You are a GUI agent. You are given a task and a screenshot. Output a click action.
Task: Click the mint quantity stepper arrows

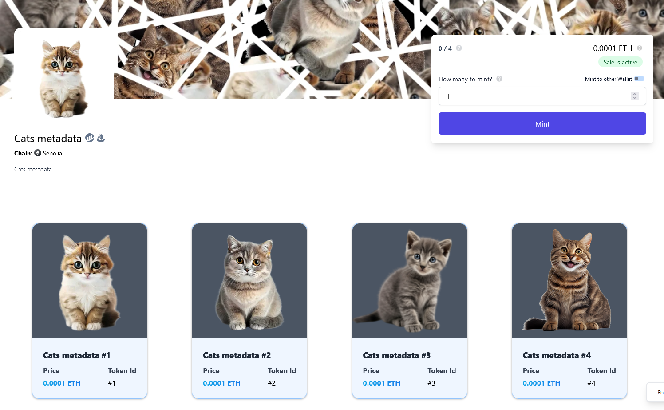[x=635, y=96]
